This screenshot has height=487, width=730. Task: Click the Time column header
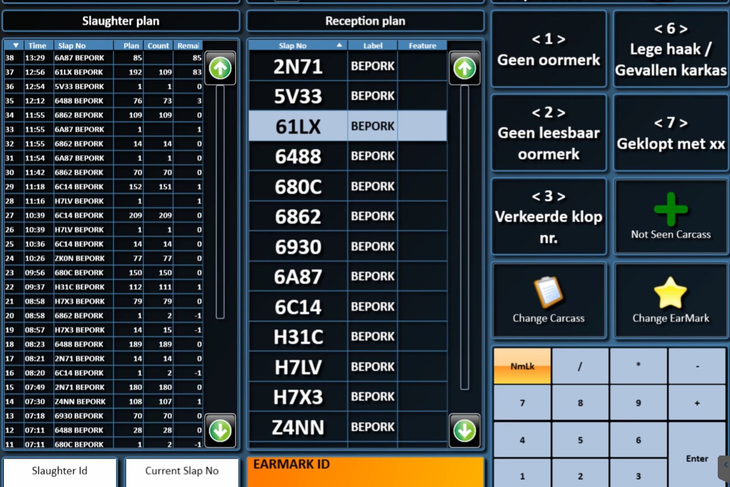point(37,45)
